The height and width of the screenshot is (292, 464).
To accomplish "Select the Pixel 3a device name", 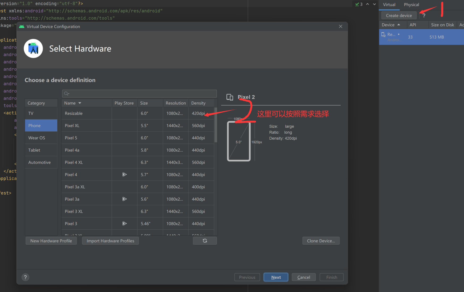I will [x=72, y=199].
